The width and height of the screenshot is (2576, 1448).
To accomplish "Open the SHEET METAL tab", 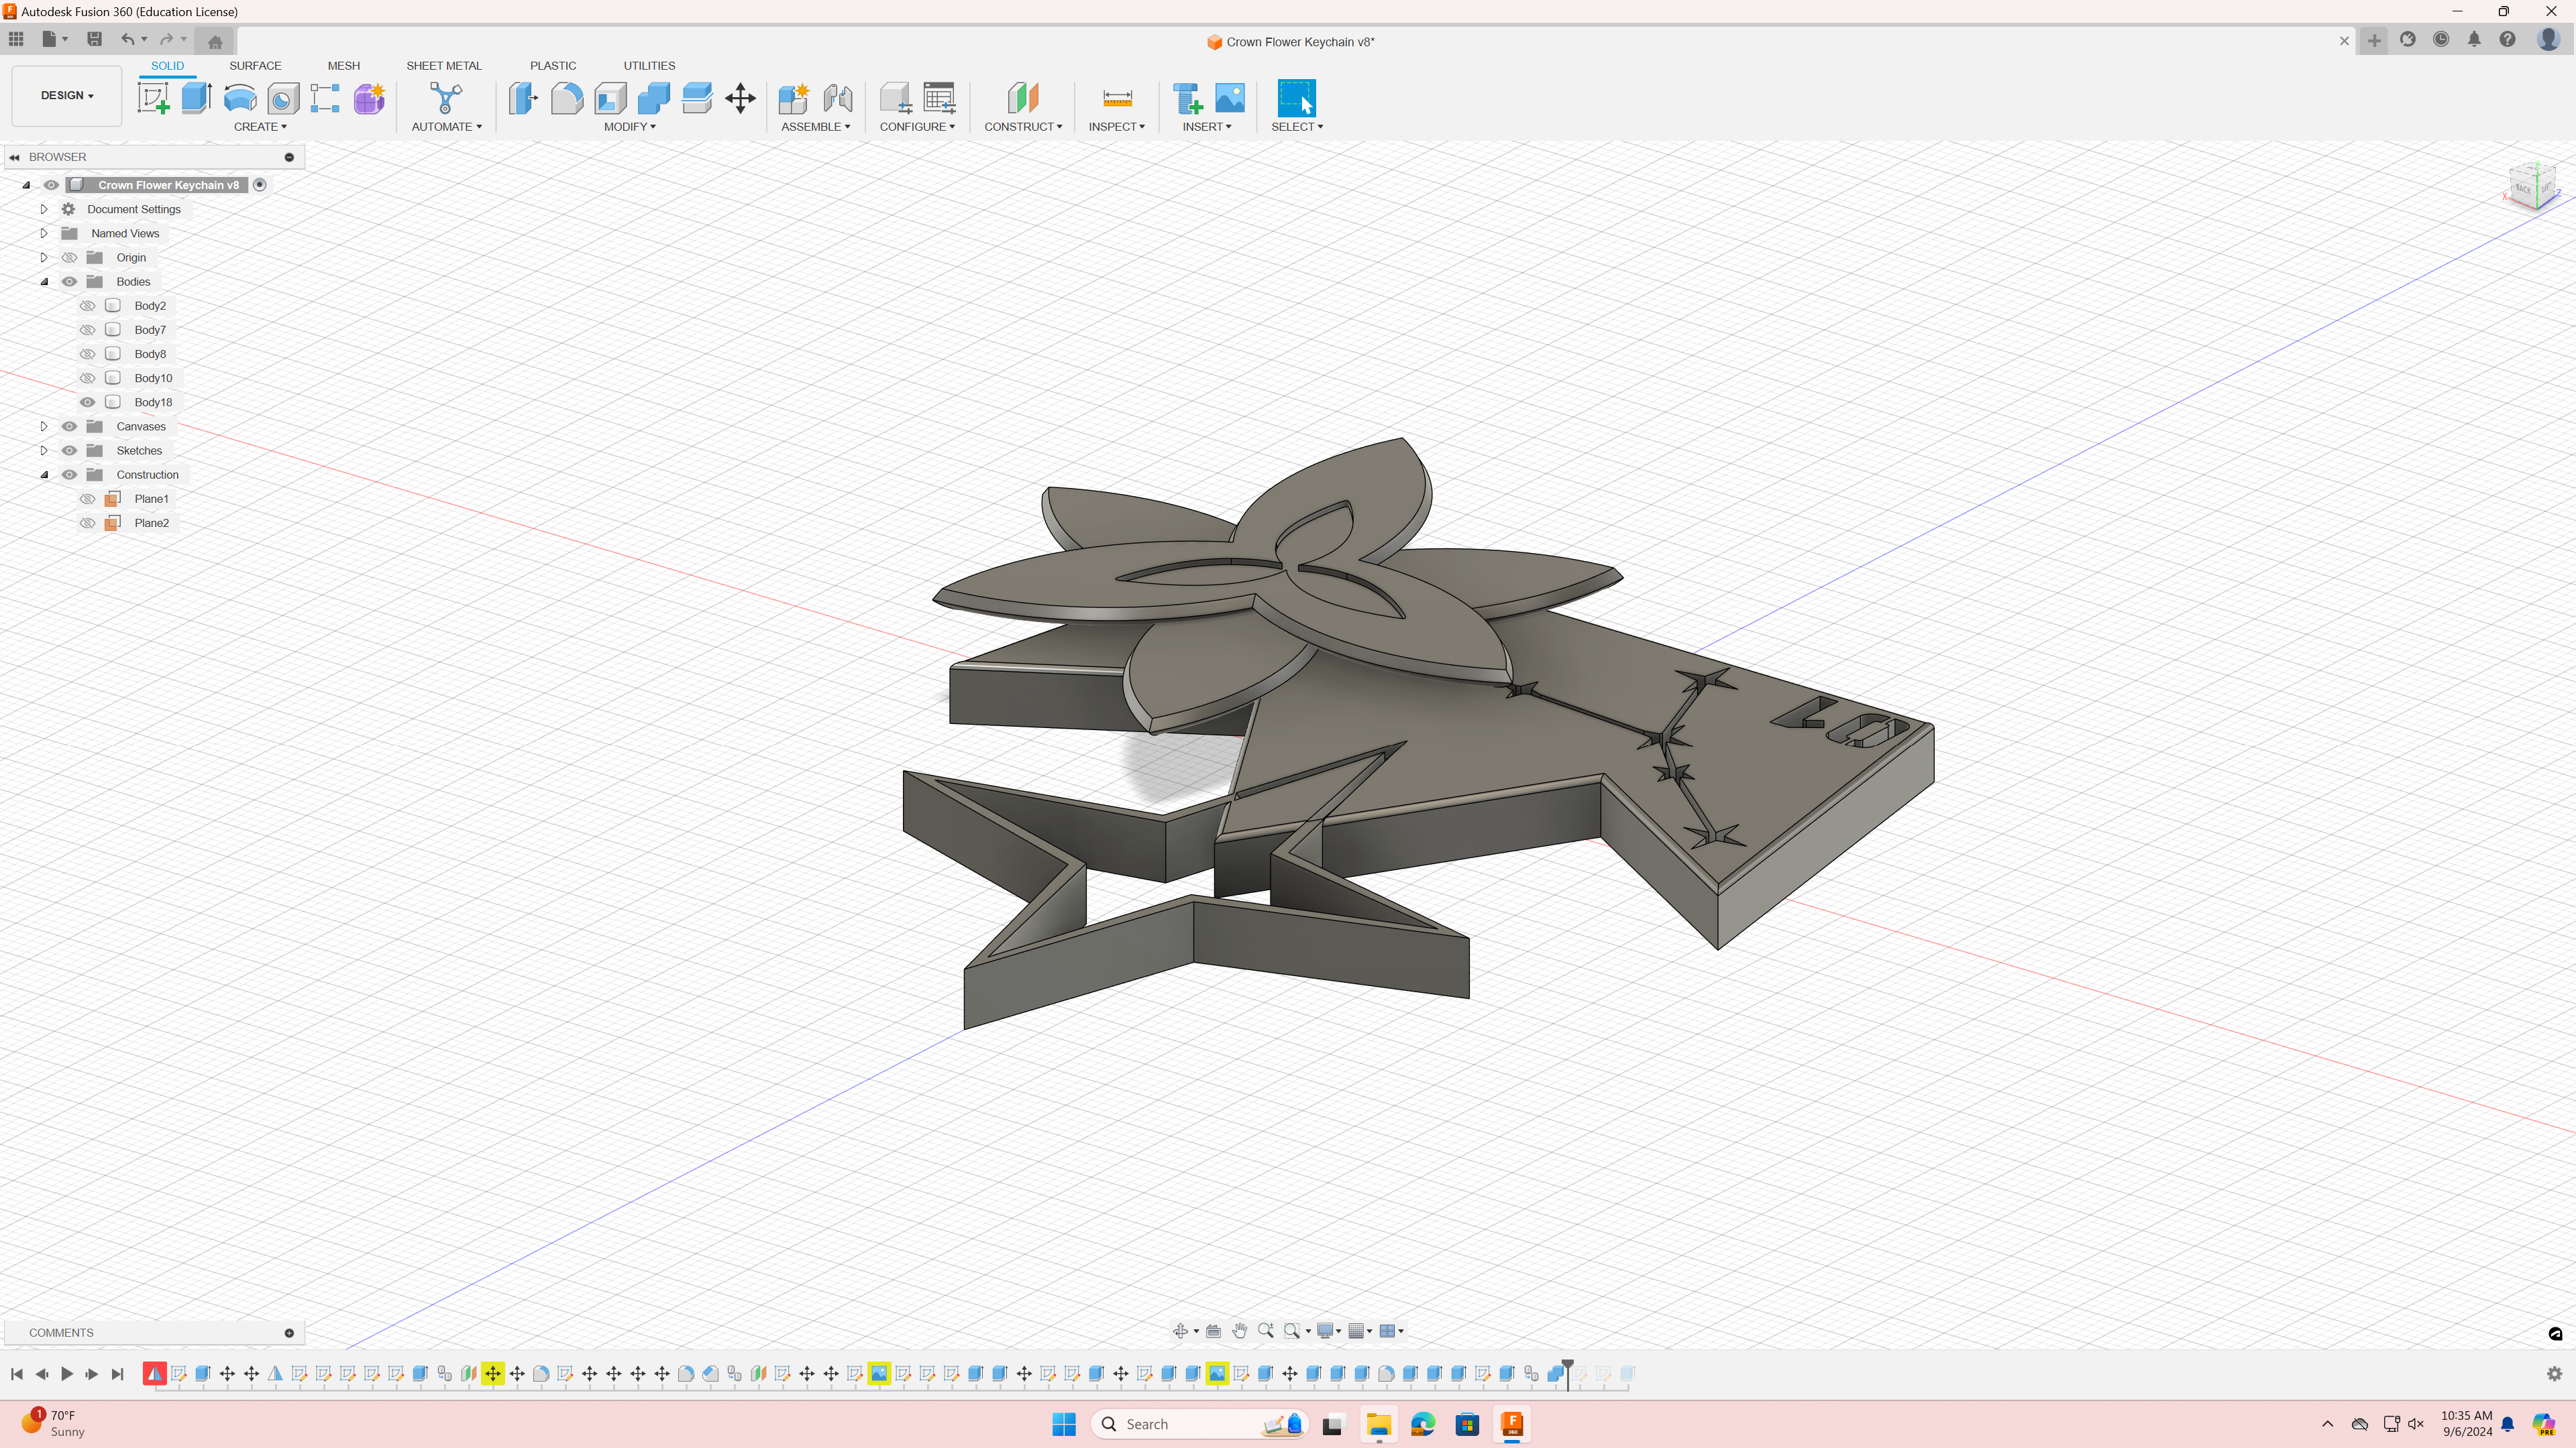I will [x=444, y=66].
